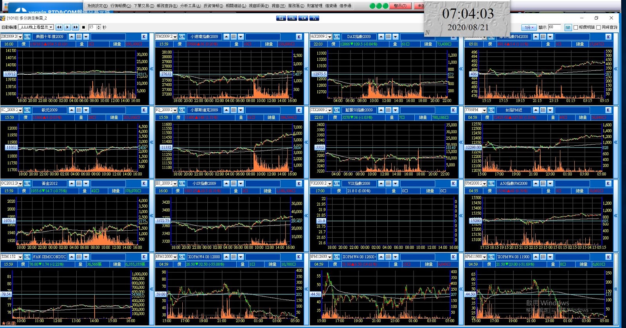Click the grid layout icon beside 顯示
The width and height of the screenshot is (626, 328).
point(568,27)
